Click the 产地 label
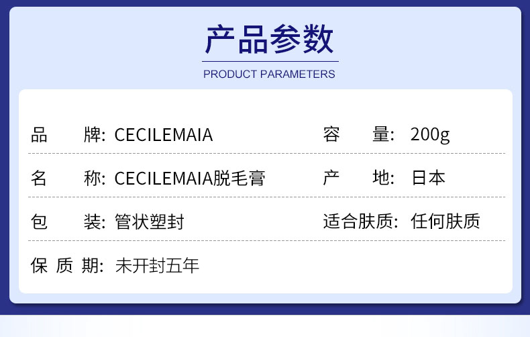 pyautogui.click(x=359, y=178)
